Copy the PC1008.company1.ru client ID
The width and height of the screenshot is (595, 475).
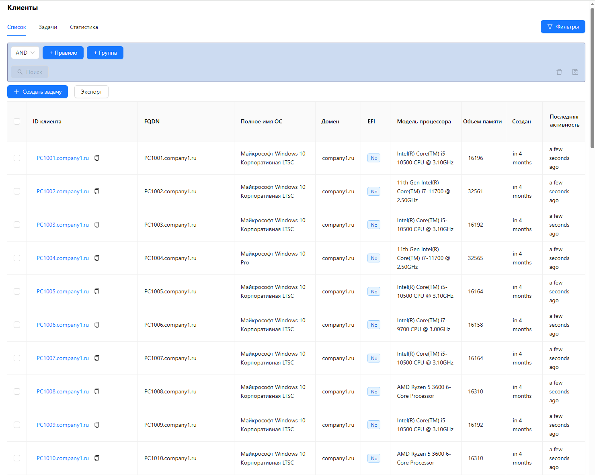pos(97,391)
